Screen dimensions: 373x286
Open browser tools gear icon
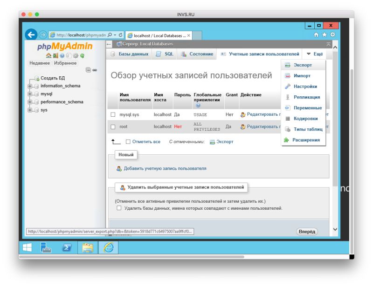332,35
